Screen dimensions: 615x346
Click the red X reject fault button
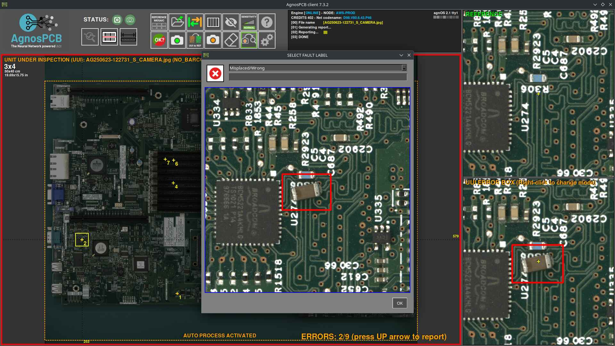click(x=215, y=73)
